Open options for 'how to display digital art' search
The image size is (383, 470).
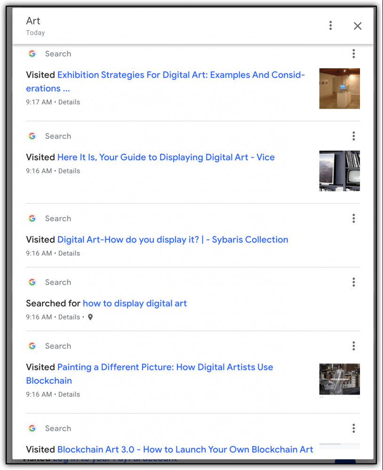[353, 282]
